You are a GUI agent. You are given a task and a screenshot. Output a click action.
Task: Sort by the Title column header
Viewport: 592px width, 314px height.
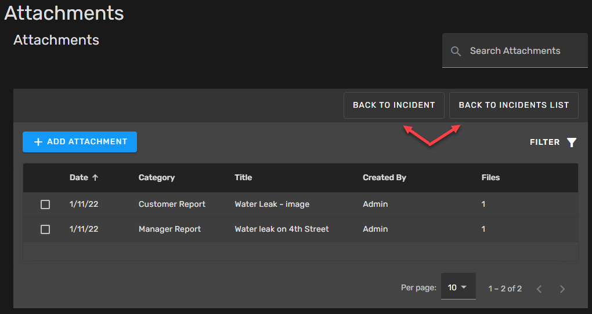(243, 178)
